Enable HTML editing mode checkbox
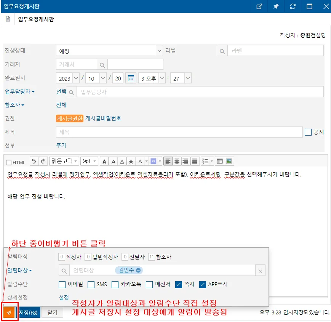The image size is (331, 322). point(9,162)
